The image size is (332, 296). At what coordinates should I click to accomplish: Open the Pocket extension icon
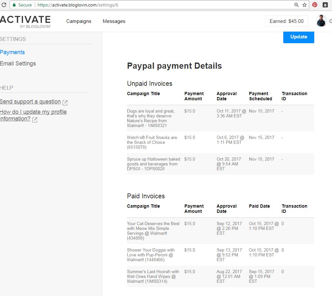pyautogui.click(x=325, y=5)
